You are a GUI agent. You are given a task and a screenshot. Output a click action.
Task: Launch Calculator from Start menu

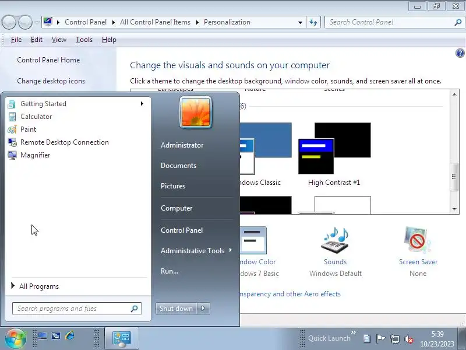click(78, 116)
